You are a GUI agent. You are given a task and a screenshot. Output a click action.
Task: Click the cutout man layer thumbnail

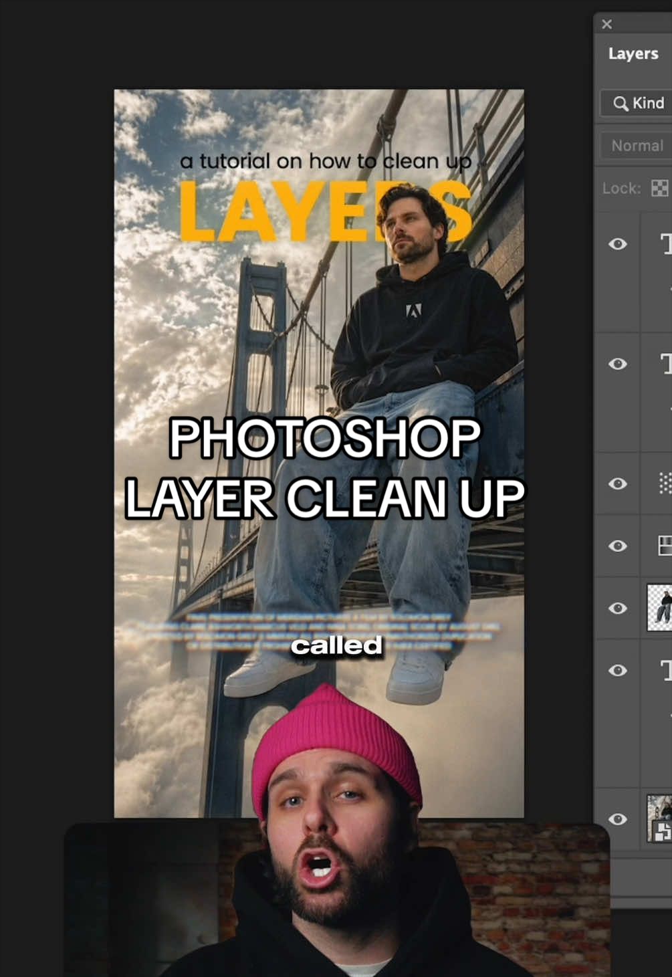tap(659, 608)
